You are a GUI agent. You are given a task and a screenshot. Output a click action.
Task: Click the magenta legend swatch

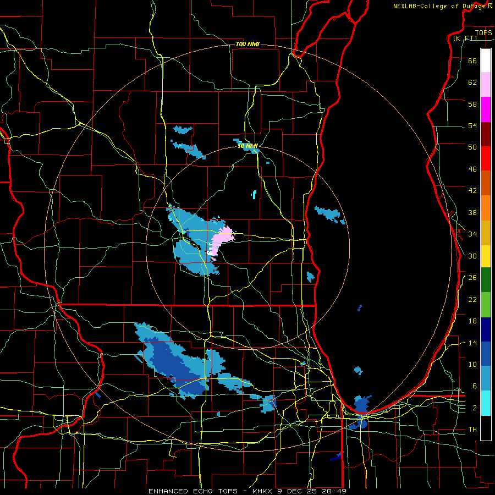tap(486, 109)
